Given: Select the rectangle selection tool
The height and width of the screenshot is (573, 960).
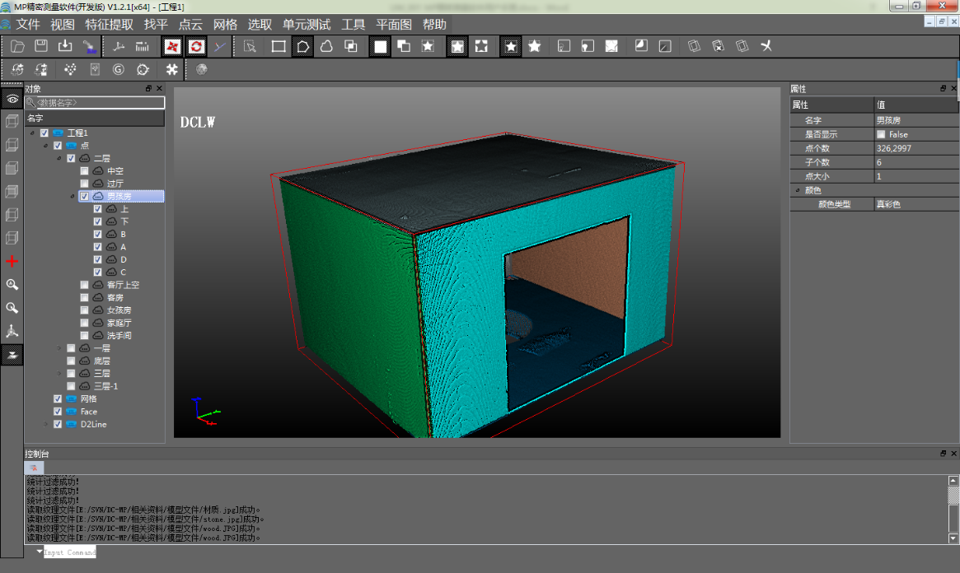Looking at the screenshot, I should (279, 46).
